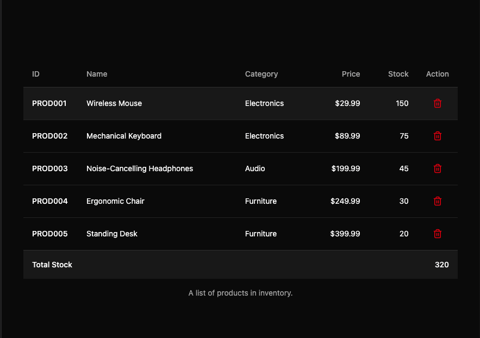Select the Ergonomic Chair name
480x338 pixels.
115,201
